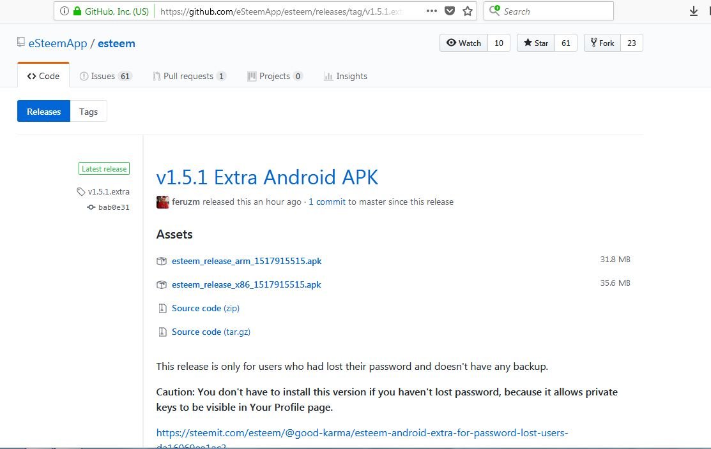
Task: Click the Pocket save icon
Action: [450, 11]
